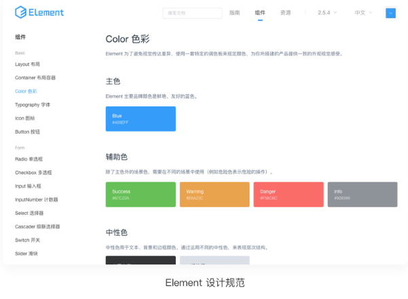Open Select 选择器 sidebar item
Screen dimensions: 408x299
pyautogui.click(x=29, y=213)
